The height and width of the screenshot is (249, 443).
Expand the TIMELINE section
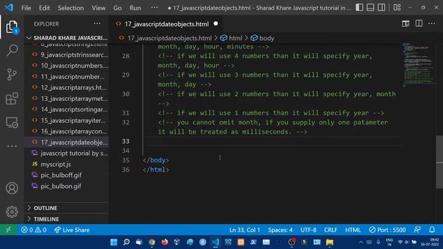point(67,219)
